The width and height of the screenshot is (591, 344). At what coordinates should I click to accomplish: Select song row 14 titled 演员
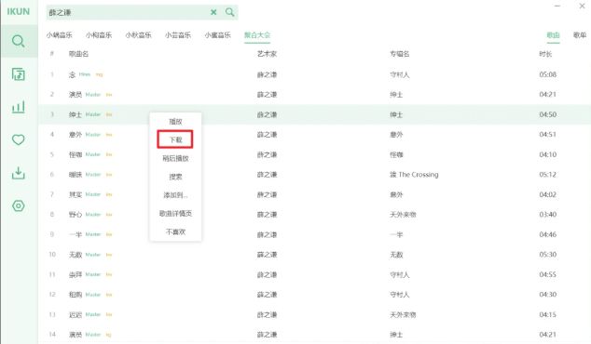tap(314, 334)
